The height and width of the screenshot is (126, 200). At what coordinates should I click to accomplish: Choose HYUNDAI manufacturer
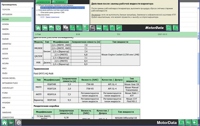tap(16, 103)
